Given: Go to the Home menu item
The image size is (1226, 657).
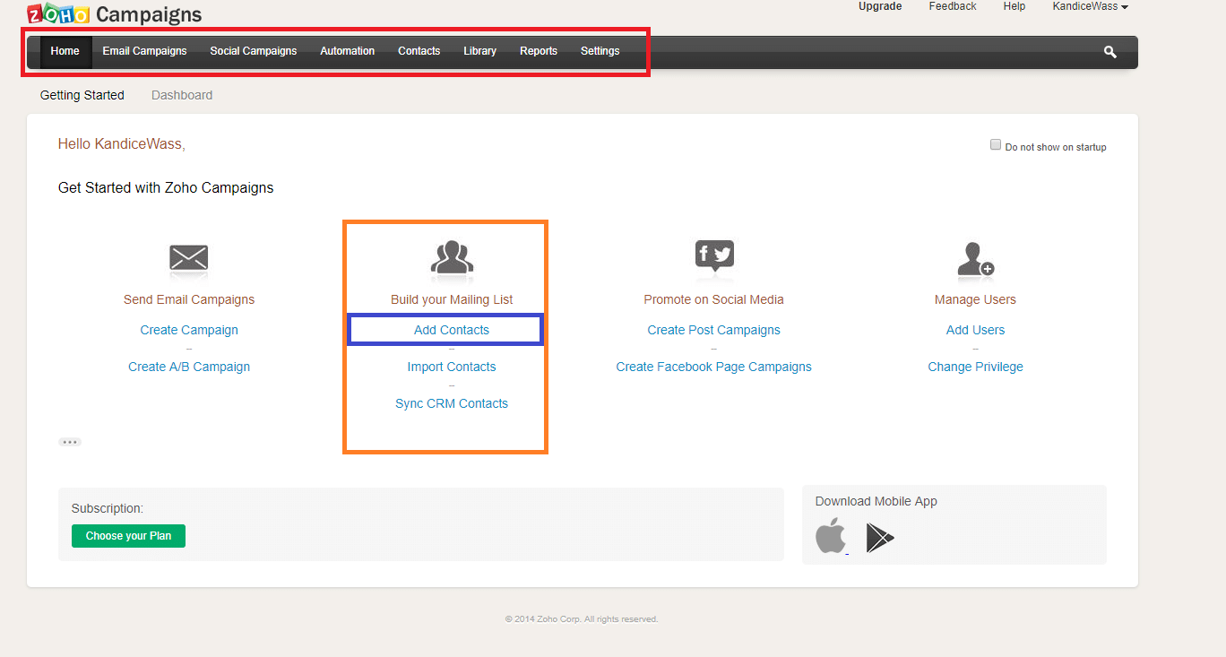Looking at the screenshot, I should pyautogui.click(x=65, y=51).
